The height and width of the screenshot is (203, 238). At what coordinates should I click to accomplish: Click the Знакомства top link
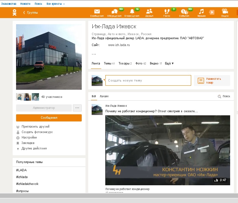[9, 4]
